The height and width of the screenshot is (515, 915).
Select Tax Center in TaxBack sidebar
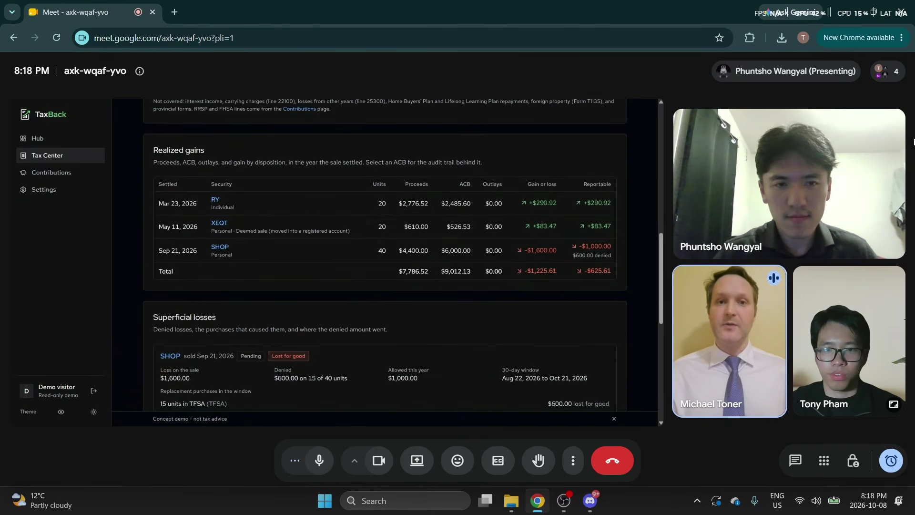click(x=61, y=155)
